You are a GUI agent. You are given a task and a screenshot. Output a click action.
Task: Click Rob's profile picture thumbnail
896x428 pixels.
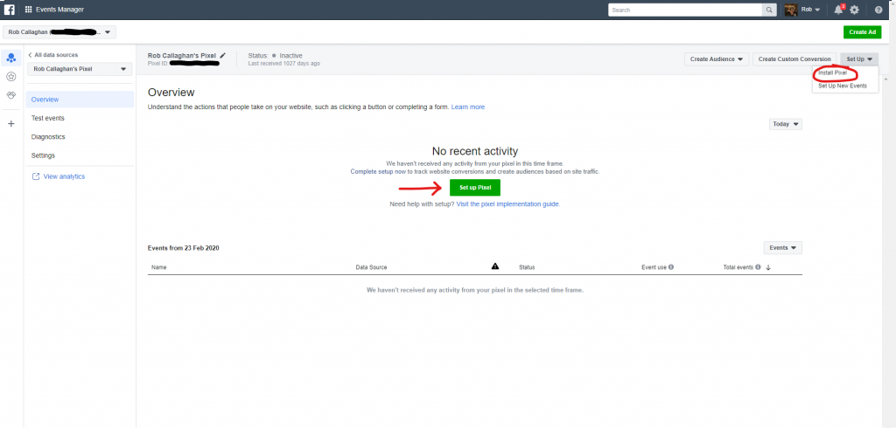(791, 10)
